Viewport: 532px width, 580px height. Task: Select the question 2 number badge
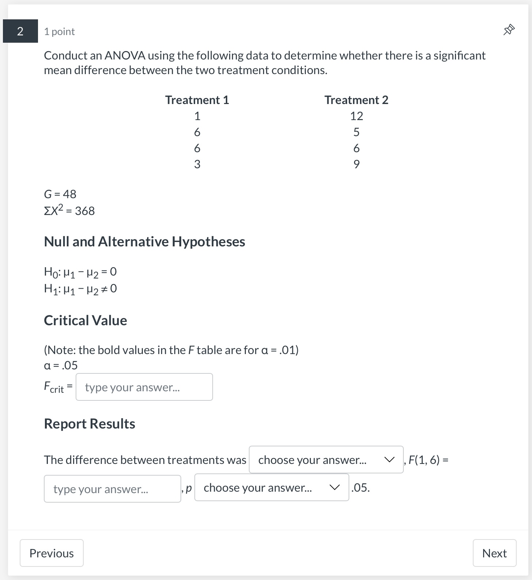[20, 31]
